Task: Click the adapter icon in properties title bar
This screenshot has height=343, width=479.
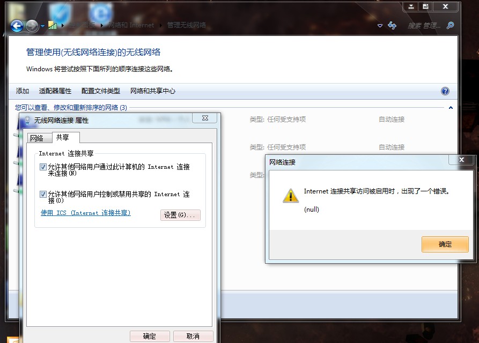Action: coord(27,121)
